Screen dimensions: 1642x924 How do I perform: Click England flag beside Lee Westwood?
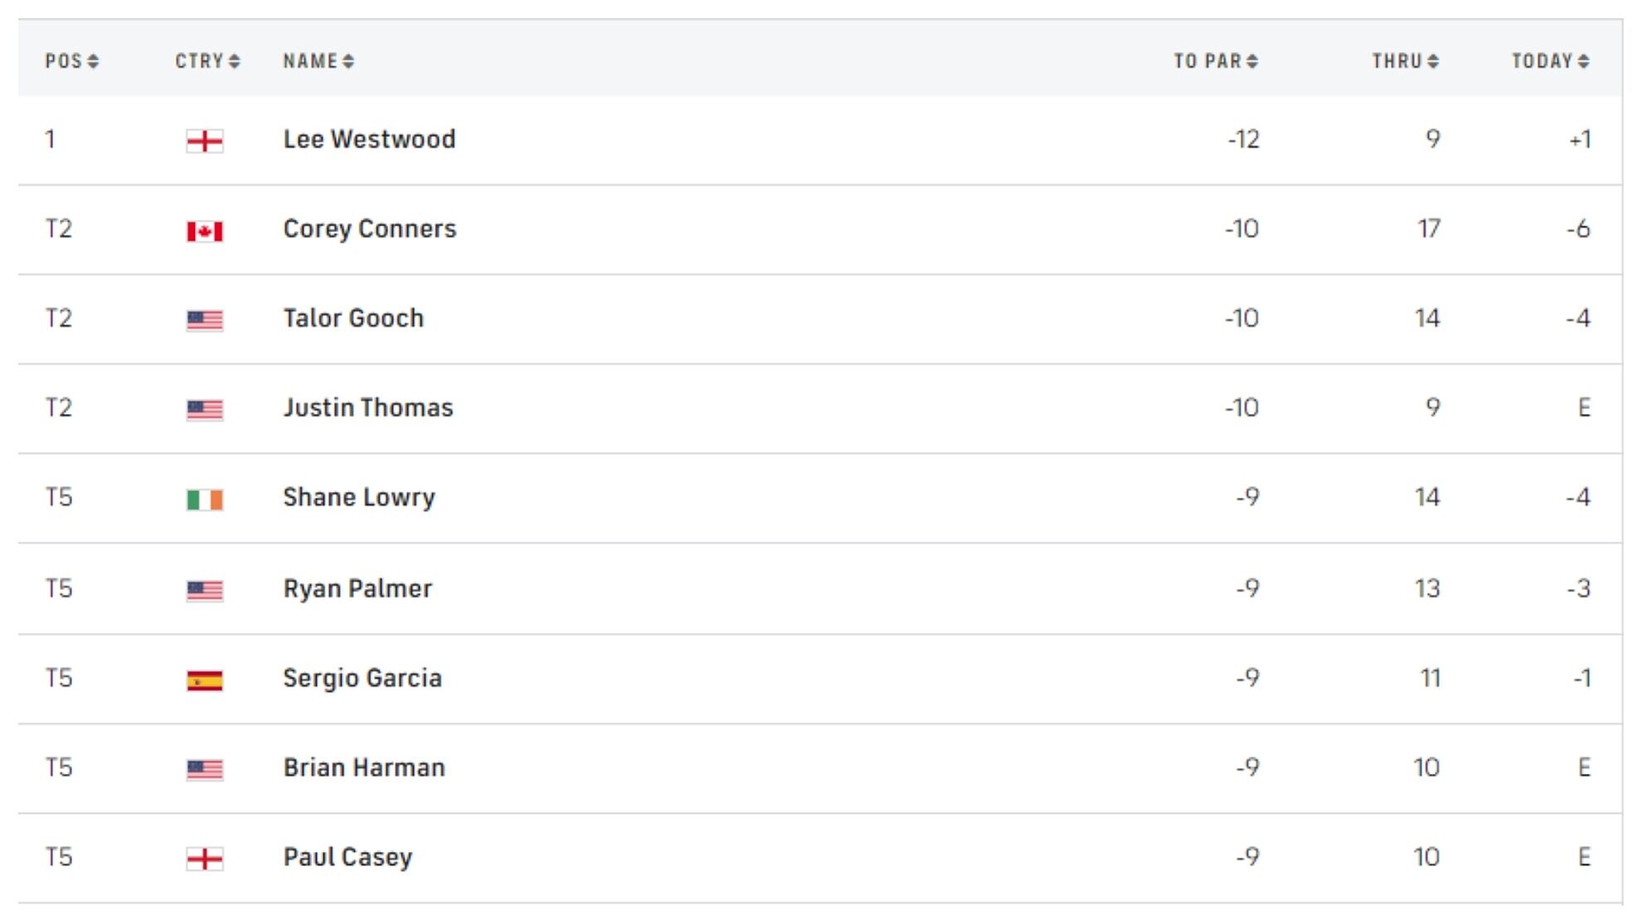(x=204, y=141)
